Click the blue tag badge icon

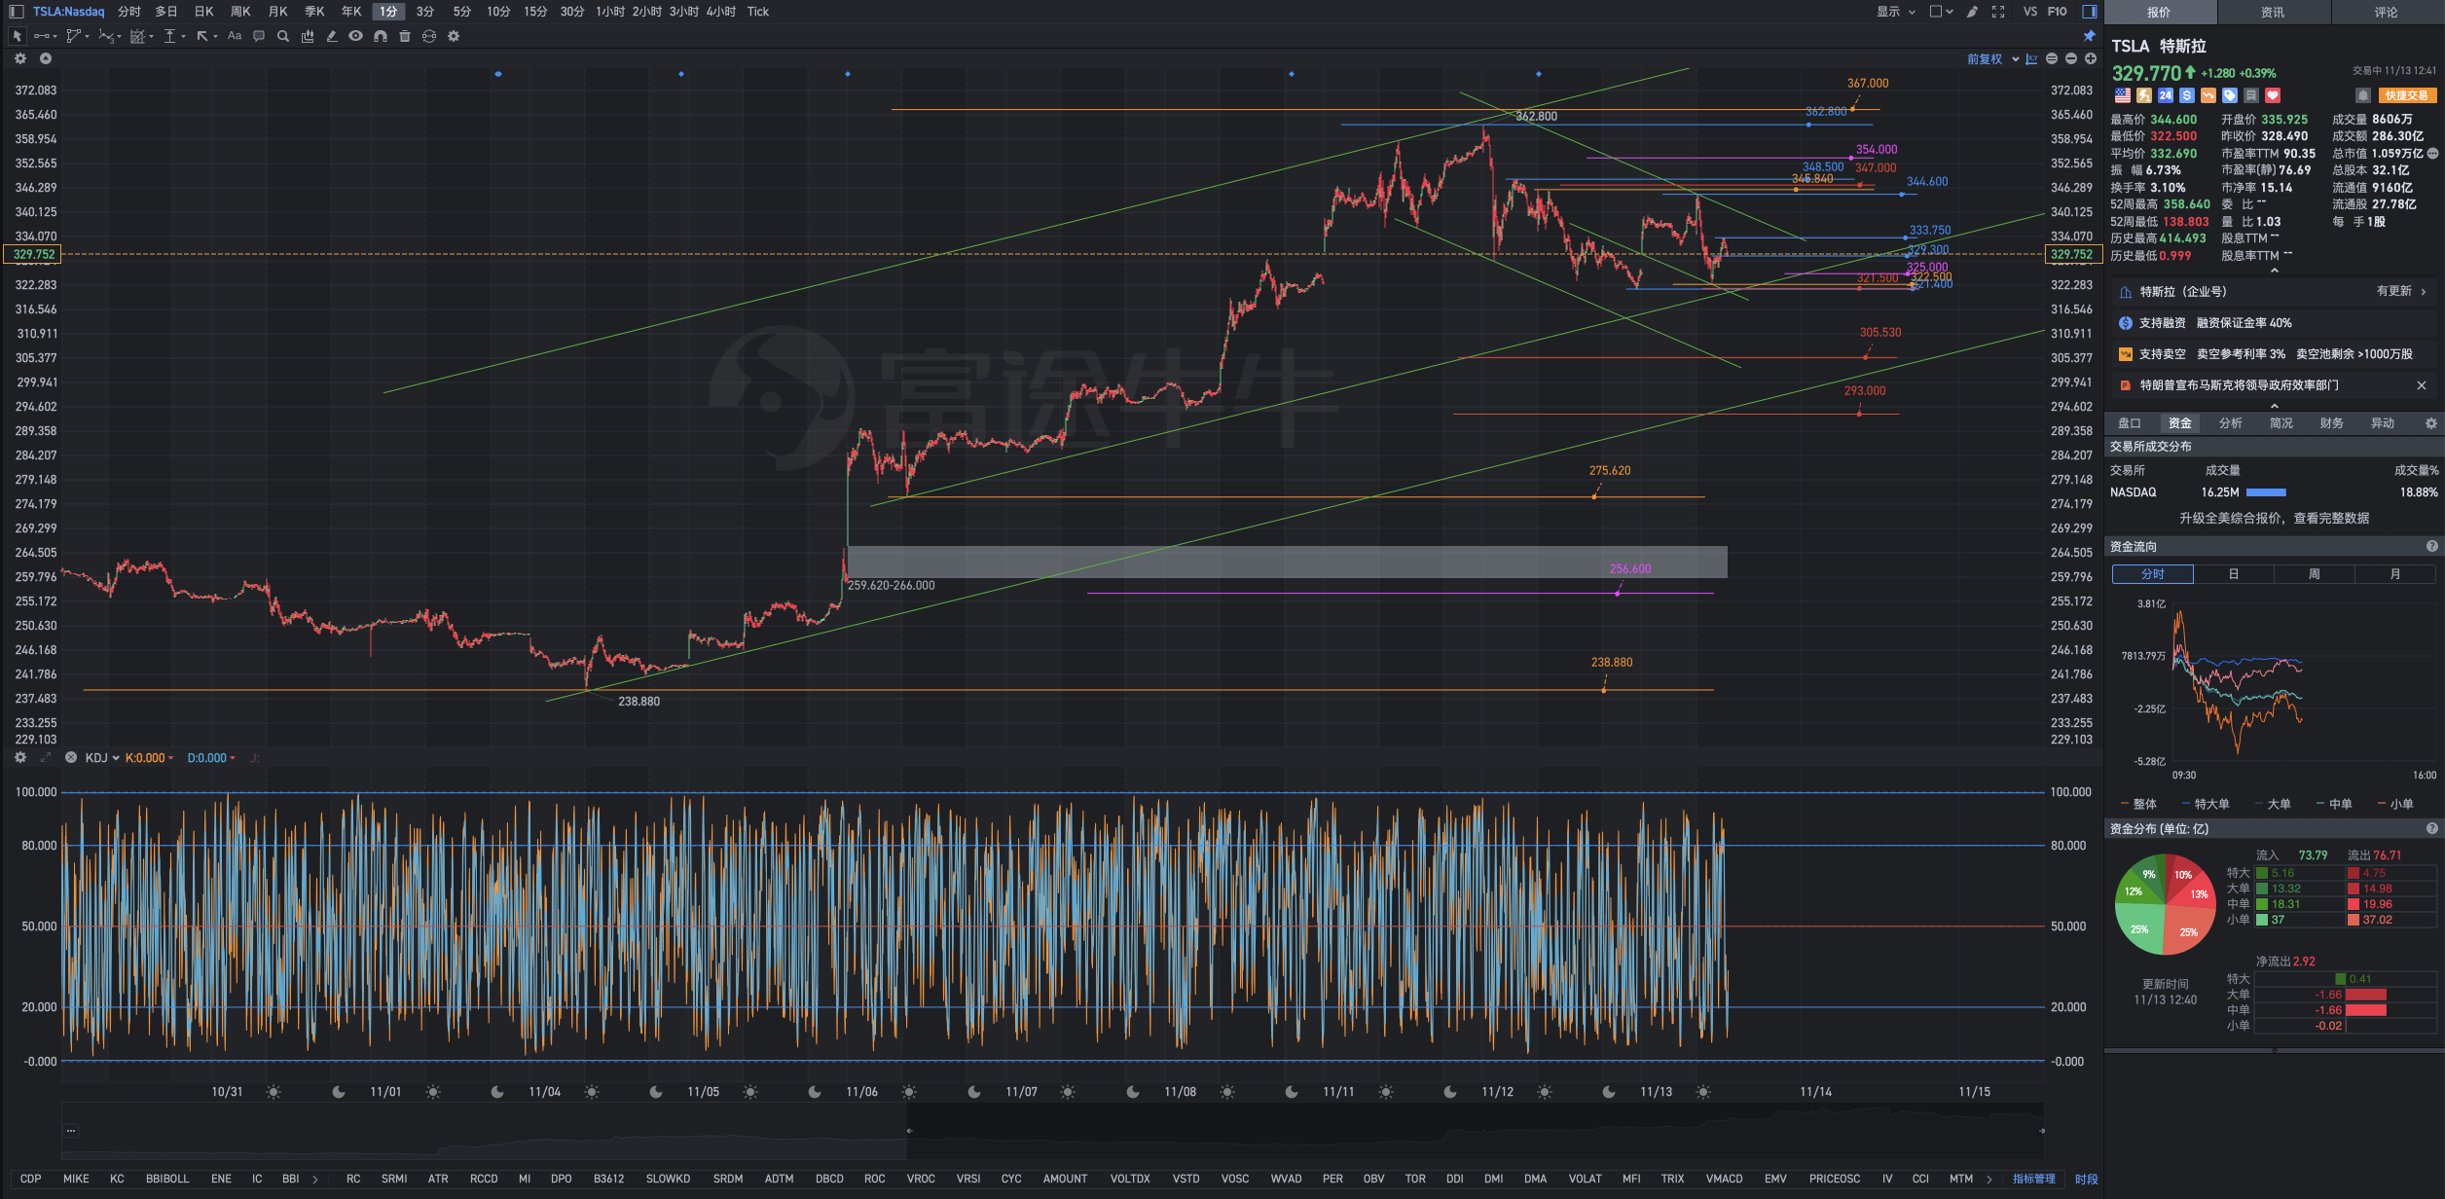2230,95
